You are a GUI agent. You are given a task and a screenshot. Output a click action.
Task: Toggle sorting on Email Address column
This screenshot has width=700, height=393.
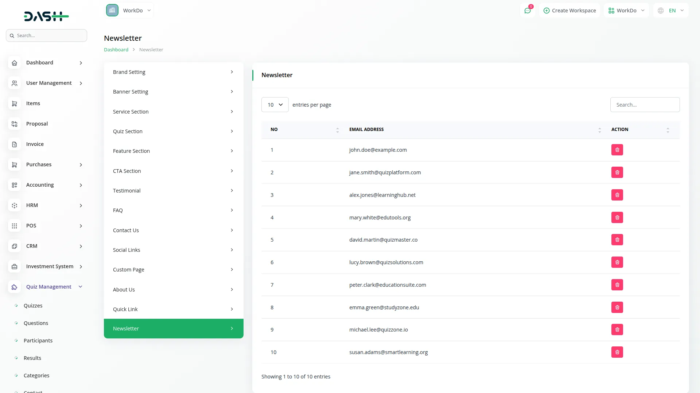point(599,130)
